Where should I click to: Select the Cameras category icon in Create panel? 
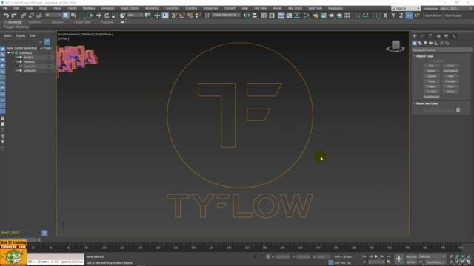click(431, 44)
